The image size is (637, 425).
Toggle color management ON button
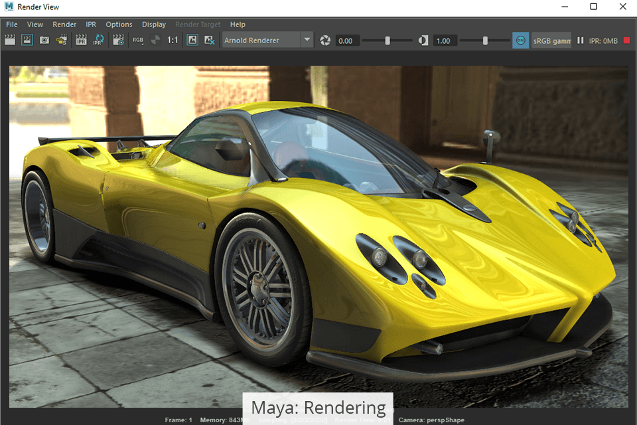(x=521, y=41)
